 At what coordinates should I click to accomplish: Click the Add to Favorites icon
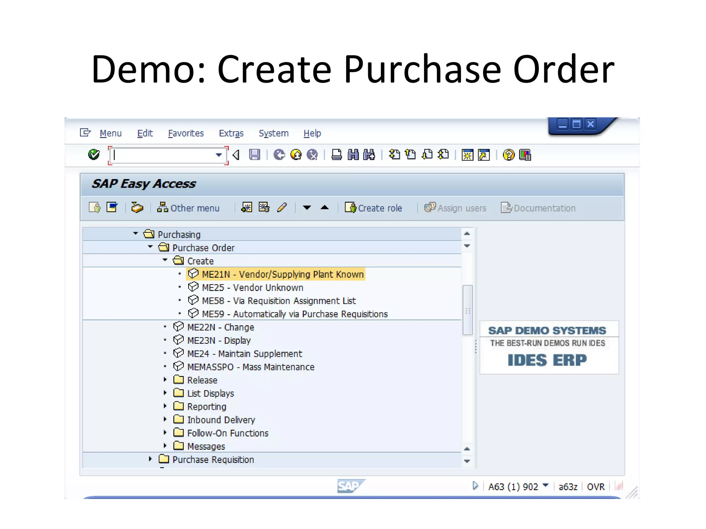247,207
